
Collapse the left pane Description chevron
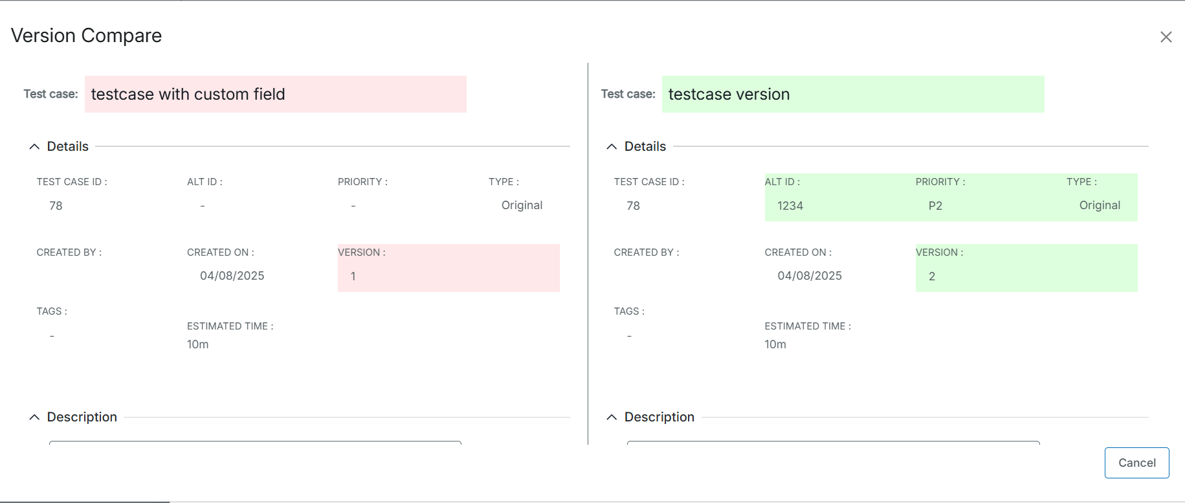tap(34, 418)
